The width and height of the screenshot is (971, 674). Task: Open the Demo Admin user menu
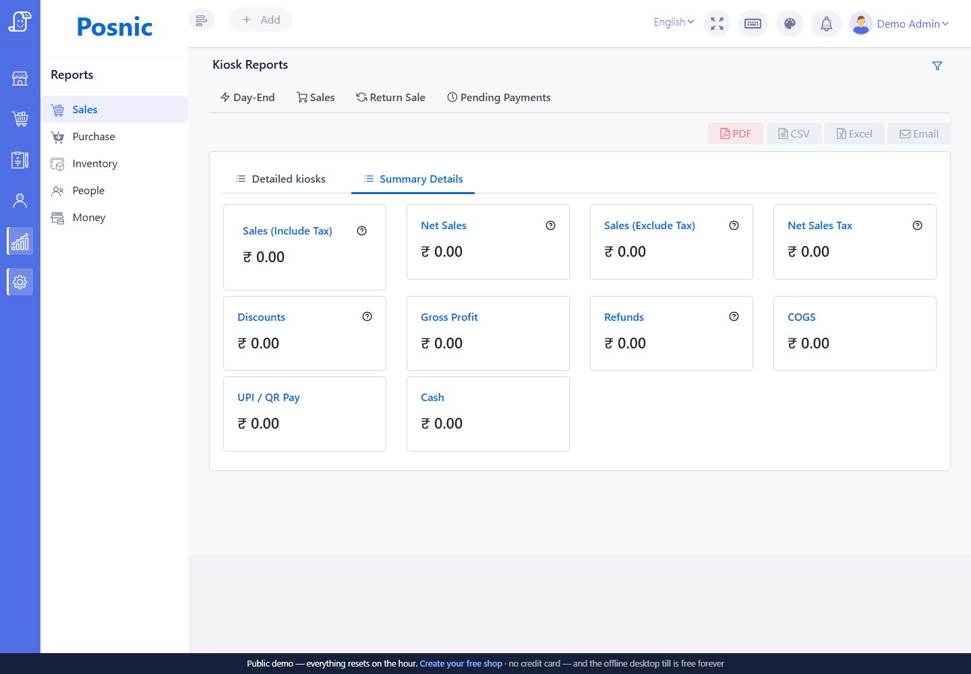[x=912, y=24]
